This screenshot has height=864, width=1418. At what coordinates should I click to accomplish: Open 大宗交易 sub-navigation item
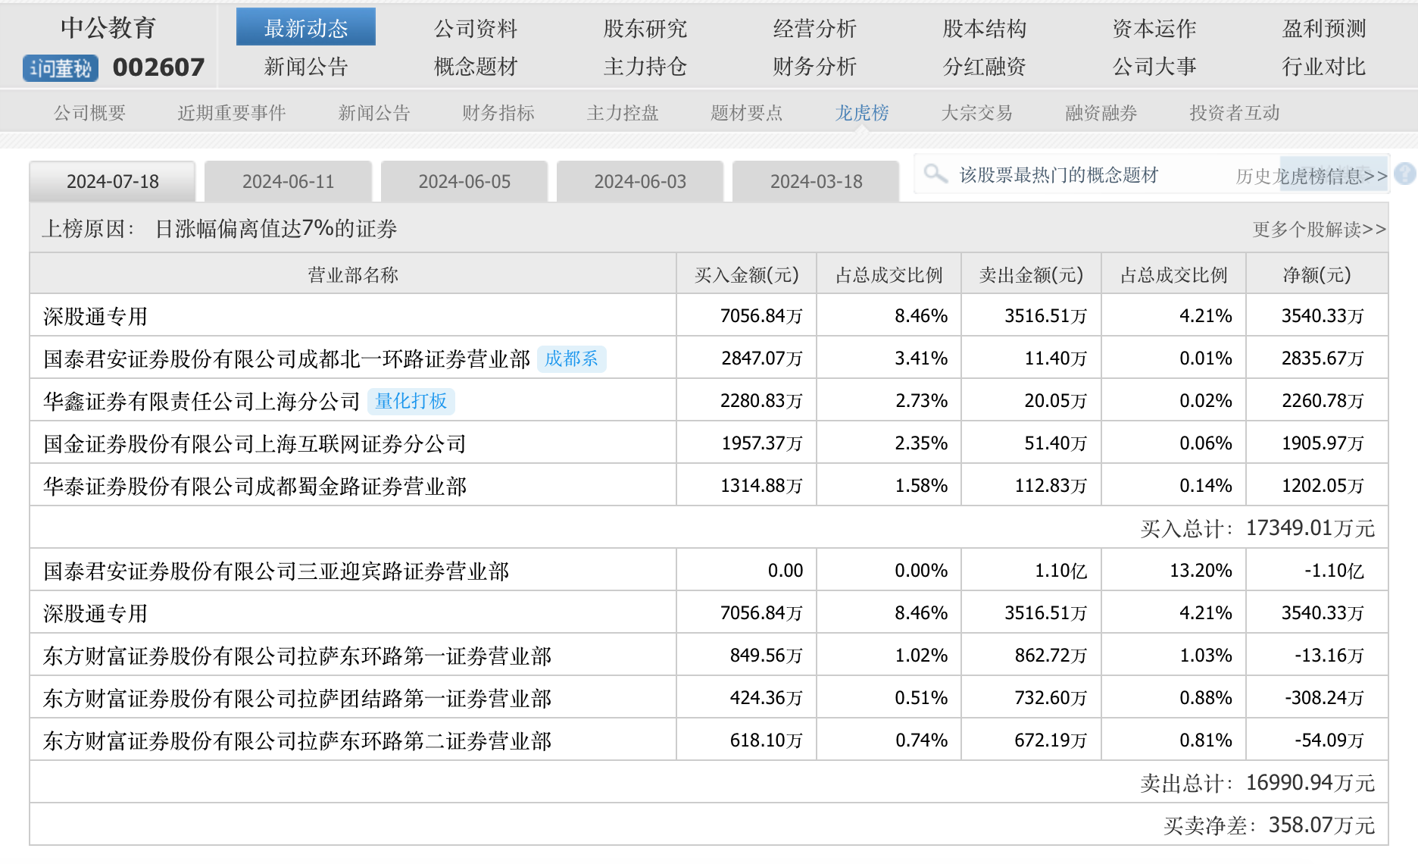pos(976,113)
